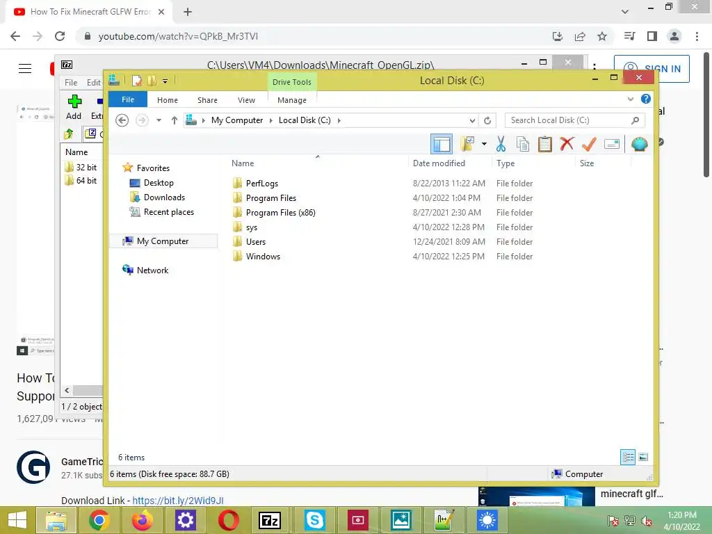Click the Properties icon in quick access toolbar
Viewport: 712px width, 534px height.
[x=137, y=81]
